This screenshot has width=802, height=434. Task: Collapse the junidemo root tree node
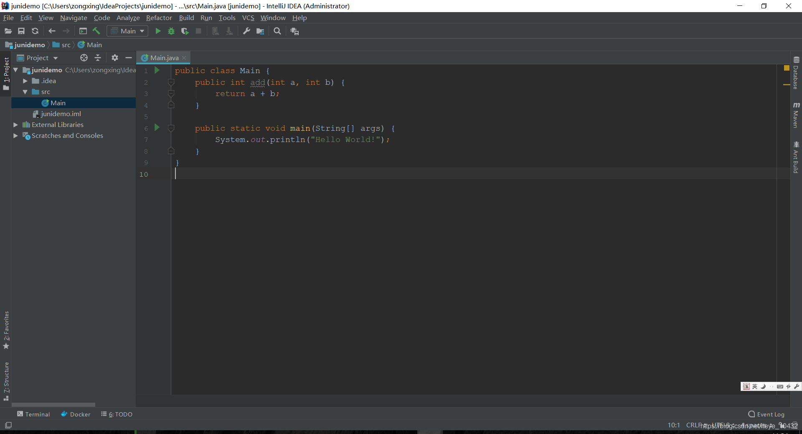tap(16, 70)
